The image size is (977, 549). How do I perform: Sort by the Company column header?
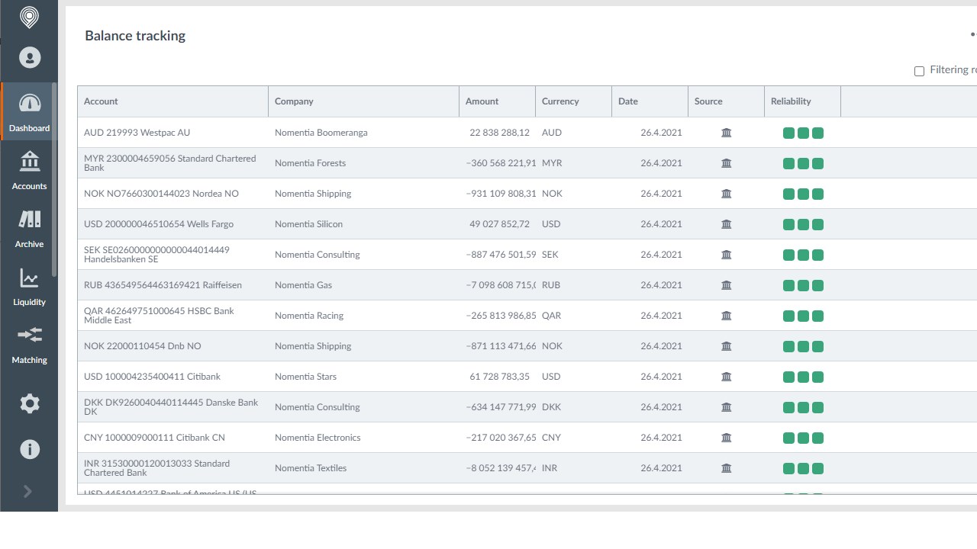coord(364,101)
